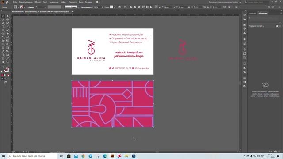Open the Файл menu

point(15,2)
